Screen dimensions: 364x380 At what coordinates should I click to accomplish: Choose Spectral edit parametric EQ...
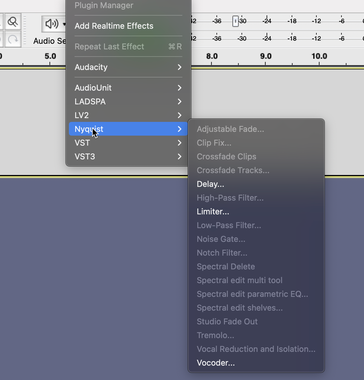pyautogui.click(x=256, y=294)
